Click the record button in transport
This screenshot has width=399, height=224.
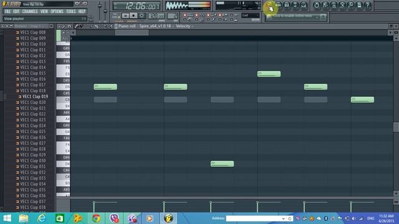142,16
